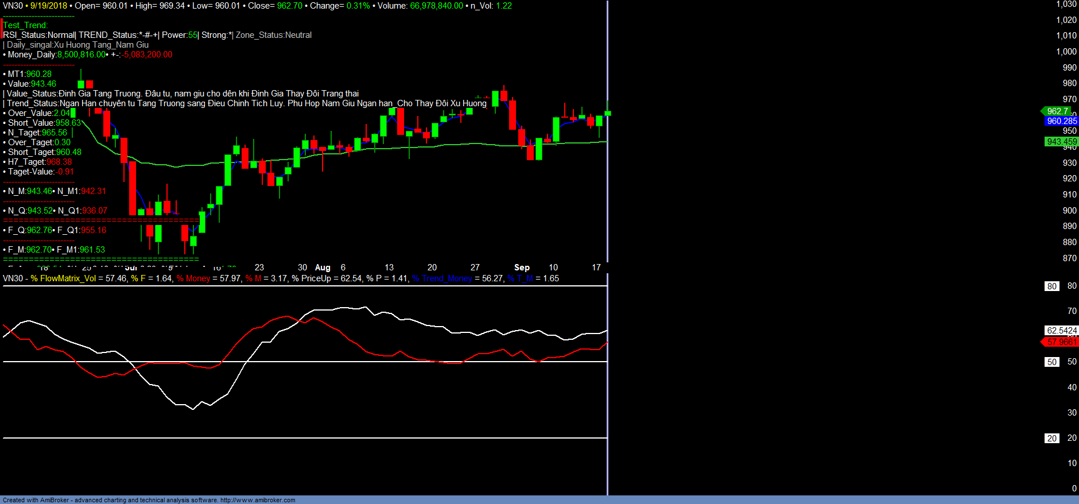Select the 50 level marker box
Viewport: 1079px width, 504px height.
click(1051, 362)
